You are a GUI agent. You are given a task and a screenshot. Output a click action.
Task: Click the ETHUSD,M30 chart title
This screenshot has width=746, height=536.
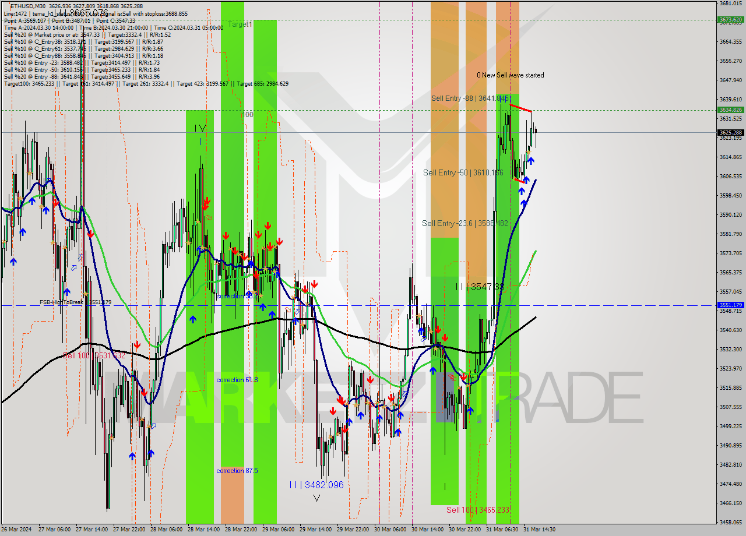click(x=29, y=6)
